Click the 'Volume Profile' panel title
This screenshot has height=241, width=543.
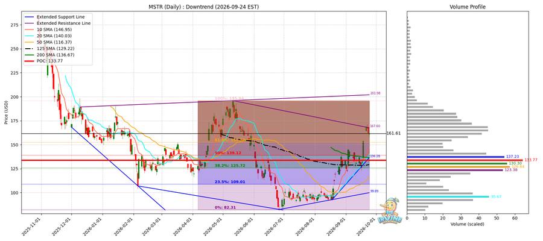tap(468, 7)
